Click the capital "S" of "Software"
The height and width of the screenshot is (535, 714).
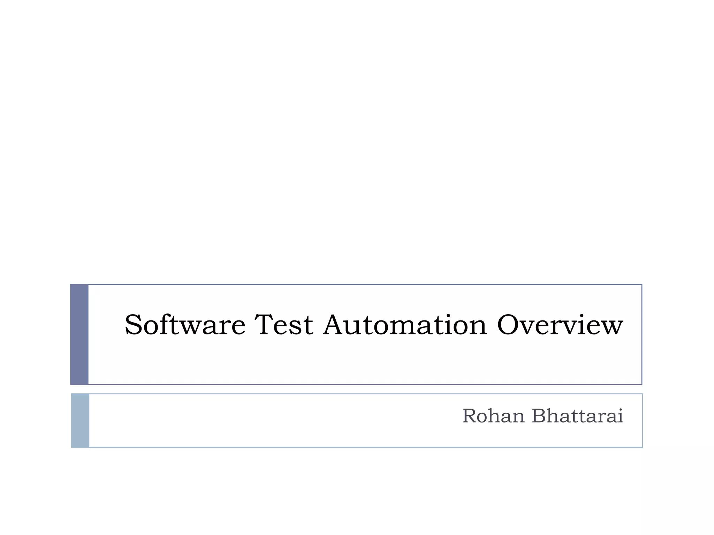click(x=133, y=324)
